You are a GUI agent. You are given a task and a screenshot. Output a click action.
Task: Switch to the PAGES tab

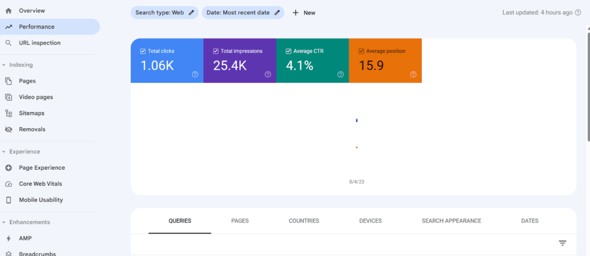point(240,221)
